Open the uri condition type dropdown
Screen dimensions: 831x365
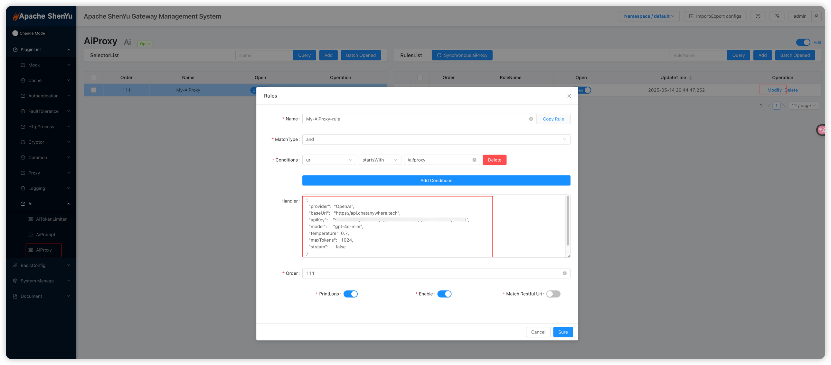pos(329,160)
